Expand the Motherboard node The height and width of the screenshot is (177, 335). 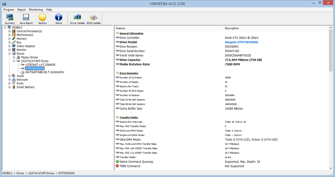(x=9, y=35)
